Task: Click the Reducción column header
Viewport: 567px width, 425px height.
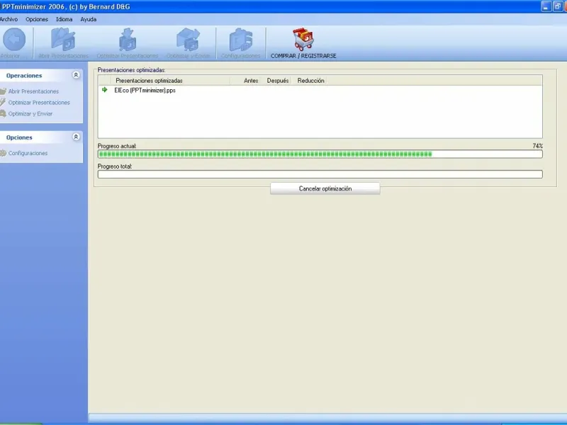Action: pyautogui.click(x=310, y=81)
